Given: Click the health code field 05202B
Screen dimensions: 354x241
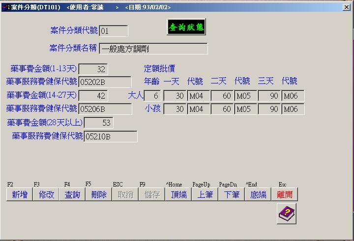Looking at the screenshot, I should (105, 82).
